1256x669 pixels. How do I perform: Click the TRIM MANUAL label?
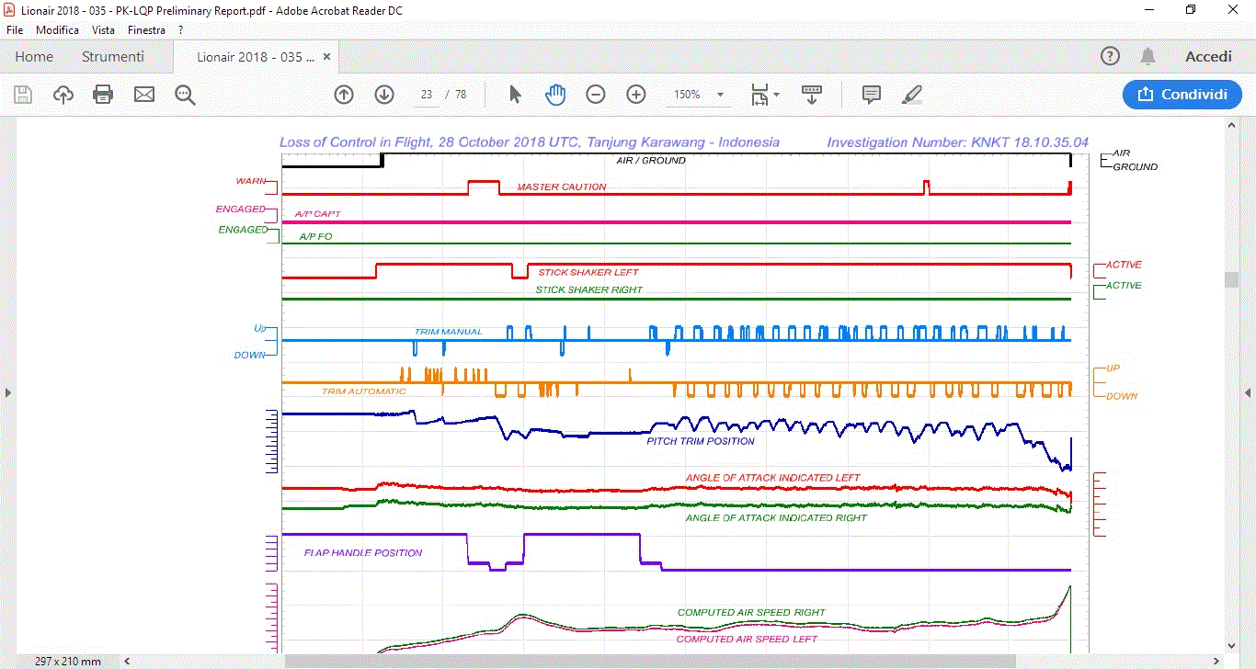[x=448, y=332]
